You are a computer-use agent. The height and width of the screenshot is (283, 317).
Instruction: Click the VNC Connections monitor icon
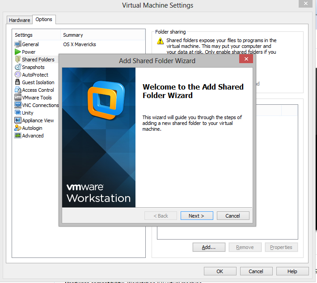(x=18, y=105)
